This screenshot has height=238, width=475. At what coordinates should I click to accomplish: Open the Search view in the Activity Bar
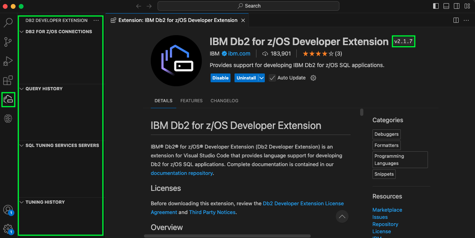point(8,23)
